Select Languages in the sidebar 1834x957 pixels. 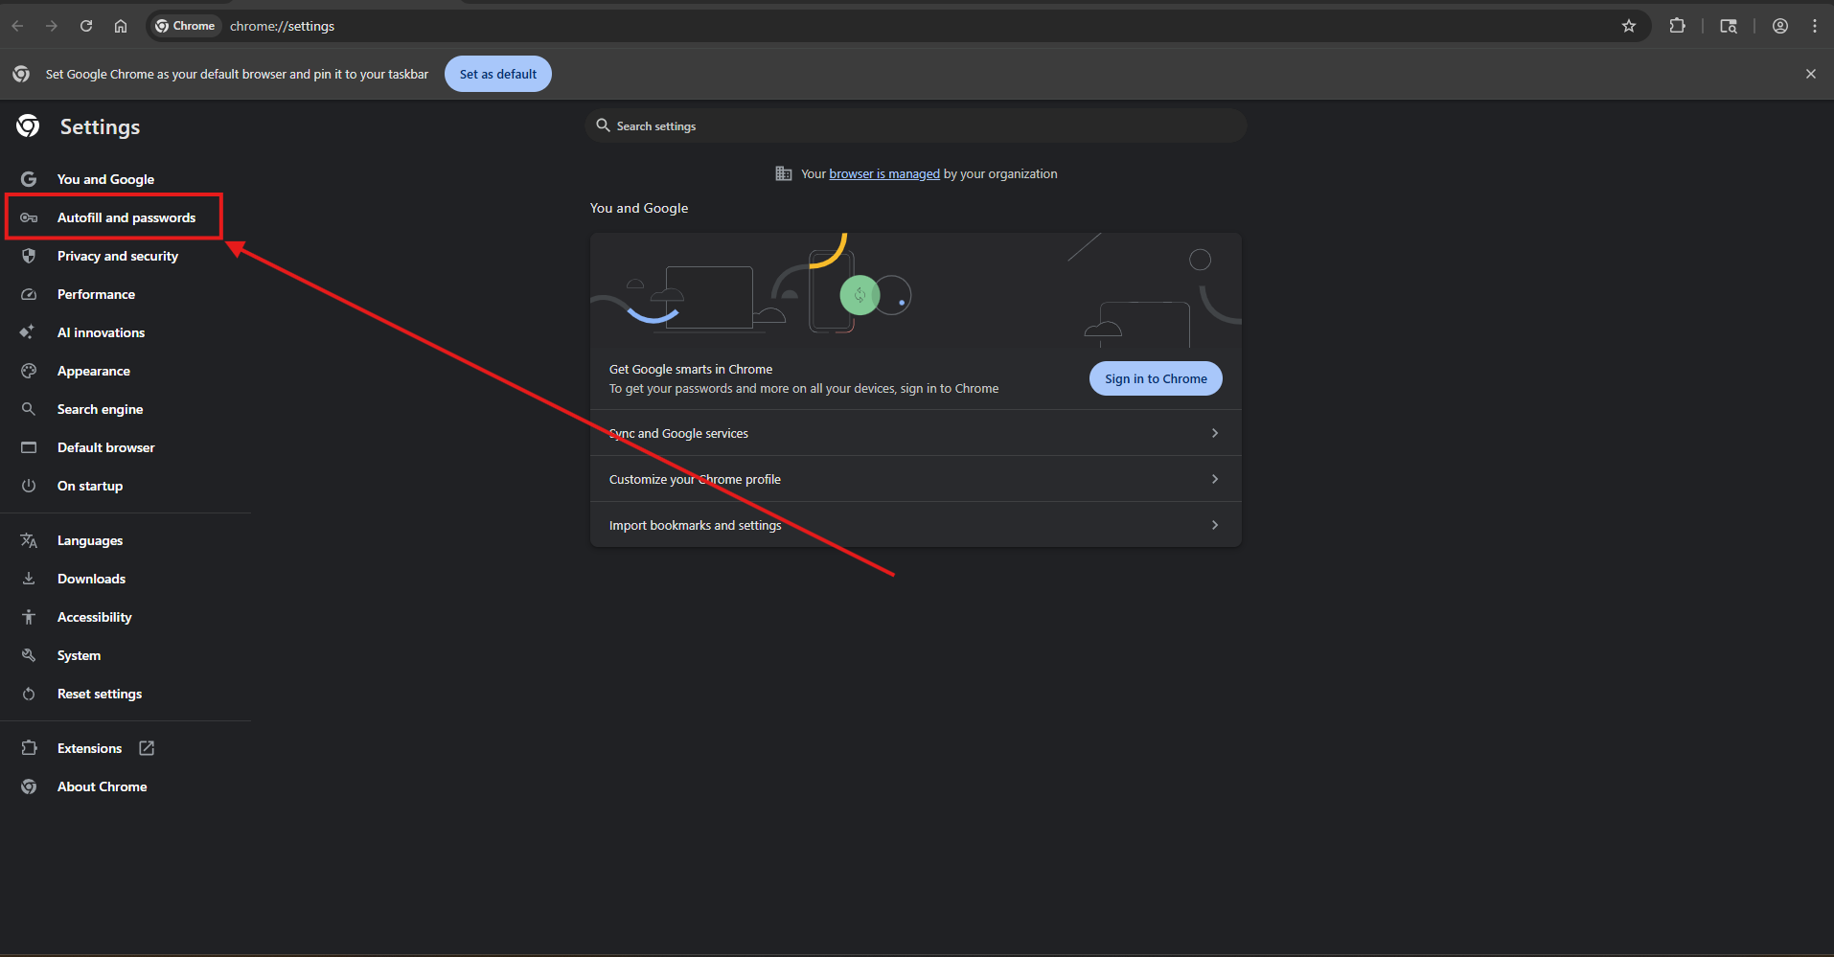click(x=90, y=540)
